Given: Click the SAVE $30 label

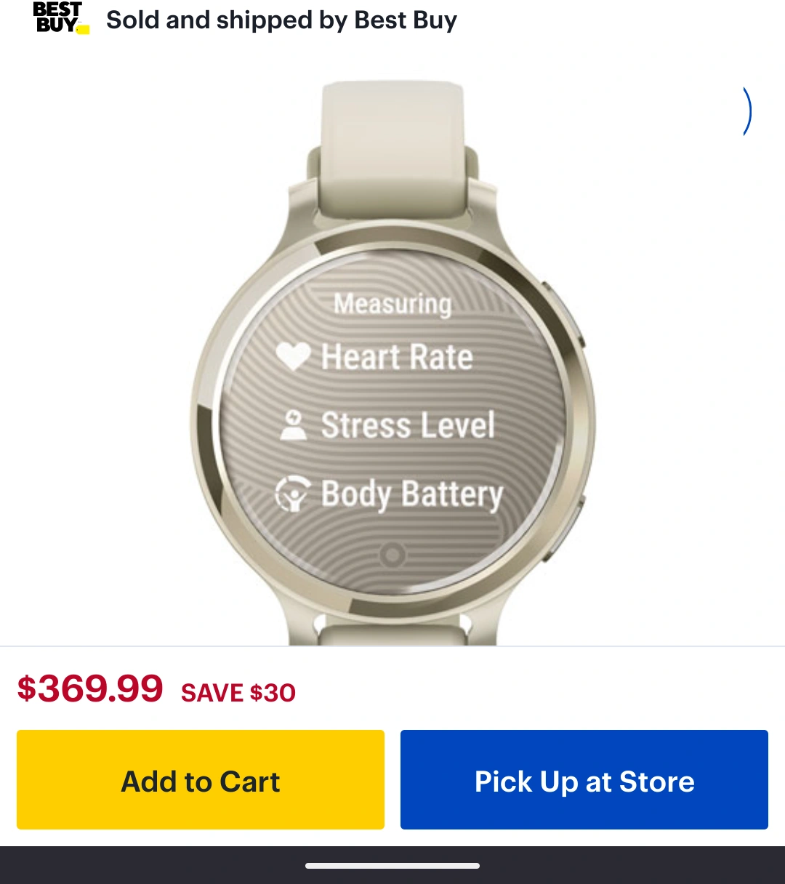Looking at the screenshot, I should click(x=238, y=693).
